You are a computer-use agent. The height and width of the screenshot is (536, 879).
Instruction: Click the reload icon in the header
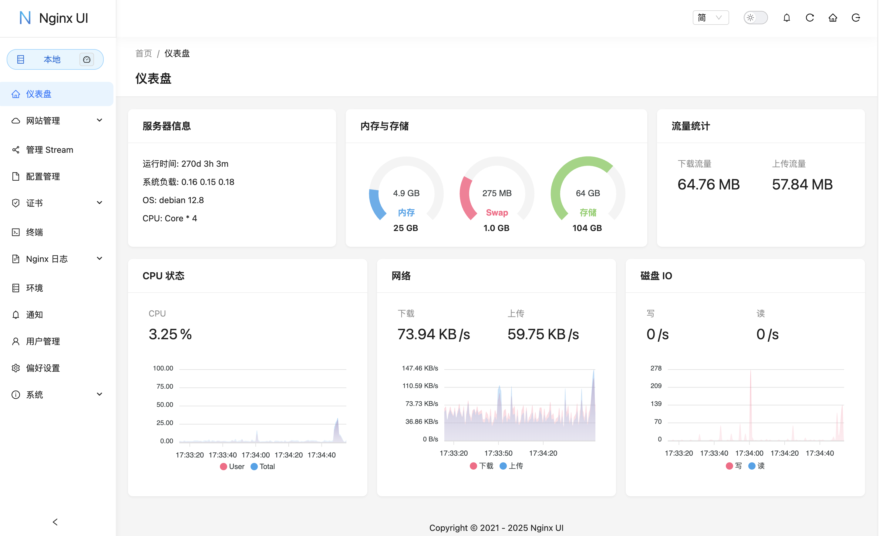(810, 18)
